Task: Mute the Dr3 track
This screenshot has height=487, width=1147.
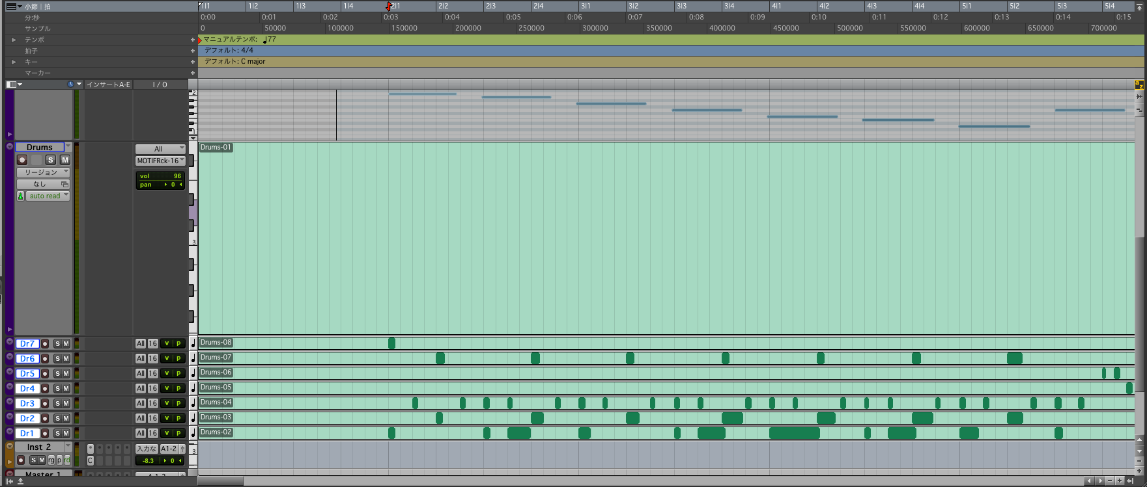Action: pyautogui.click(x=66, y=404)
